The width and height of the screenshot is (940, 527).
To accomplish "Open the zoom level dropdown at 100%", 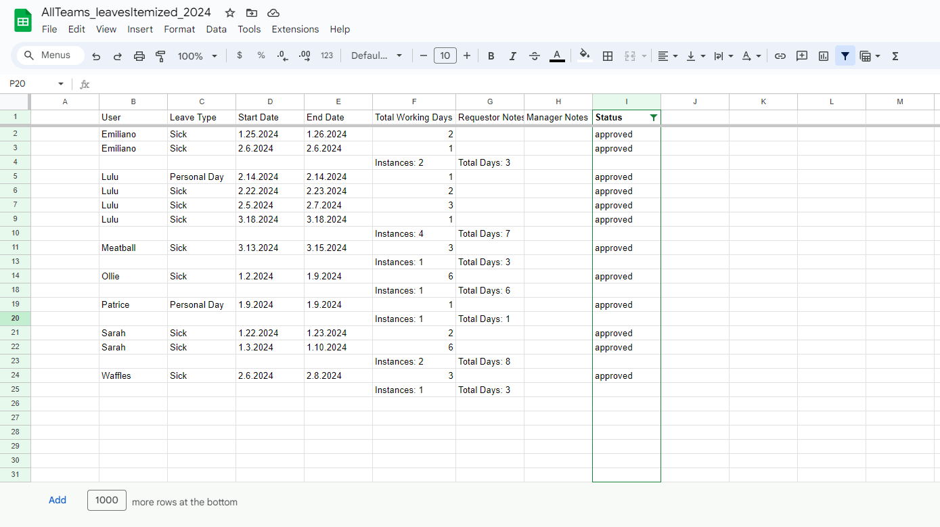I will tap(198, 56).
